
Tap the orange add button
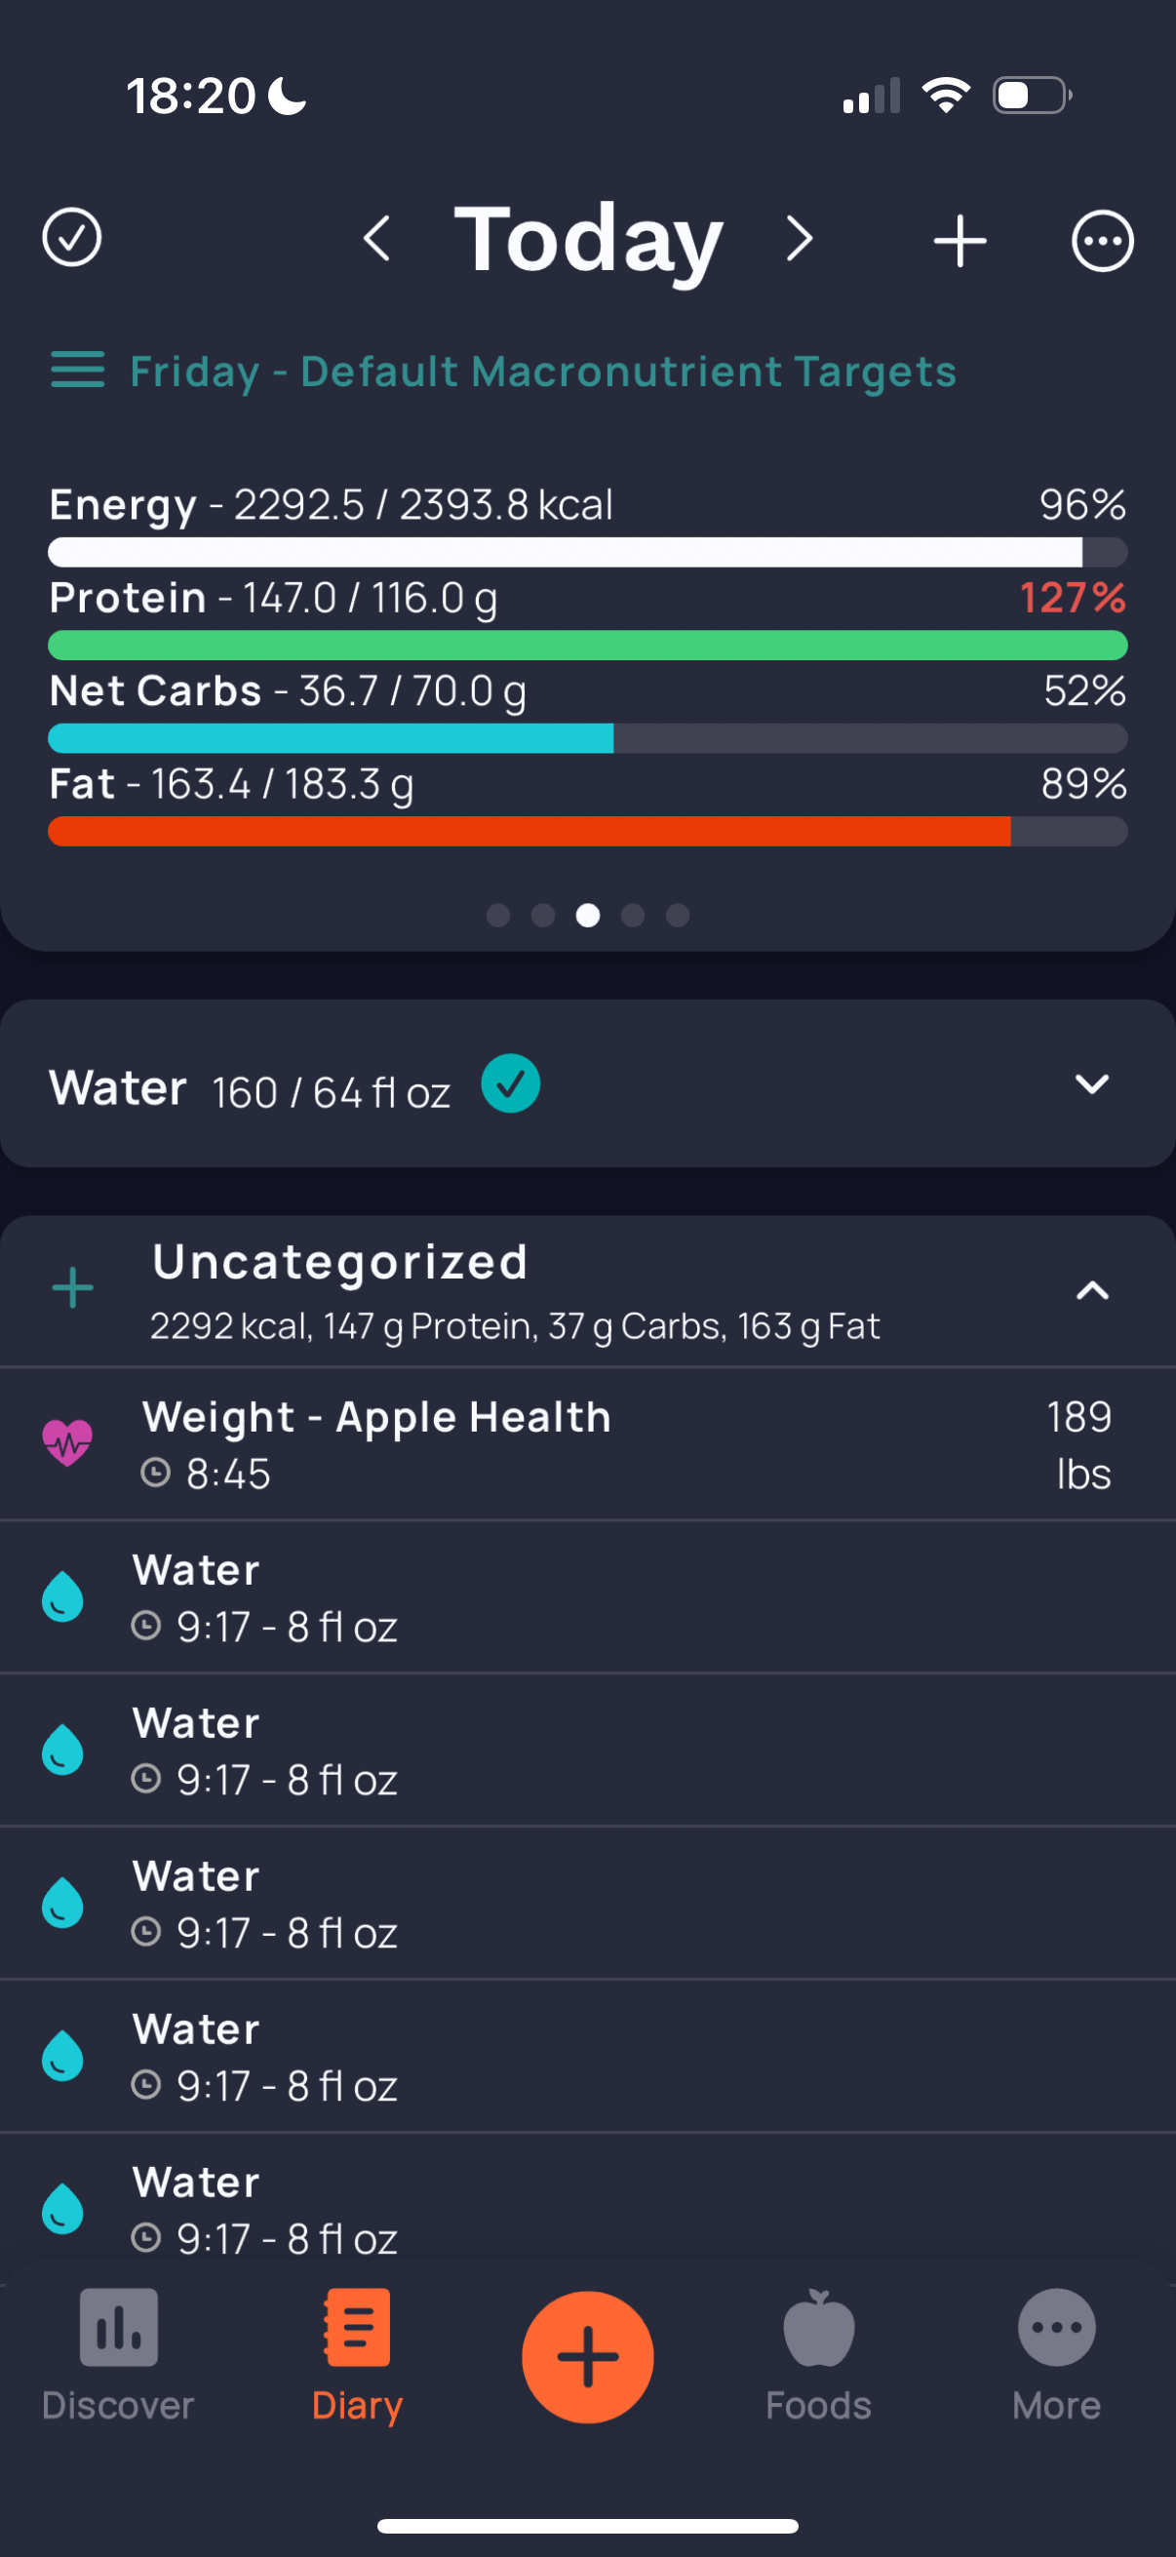(x=587, y=2356)
